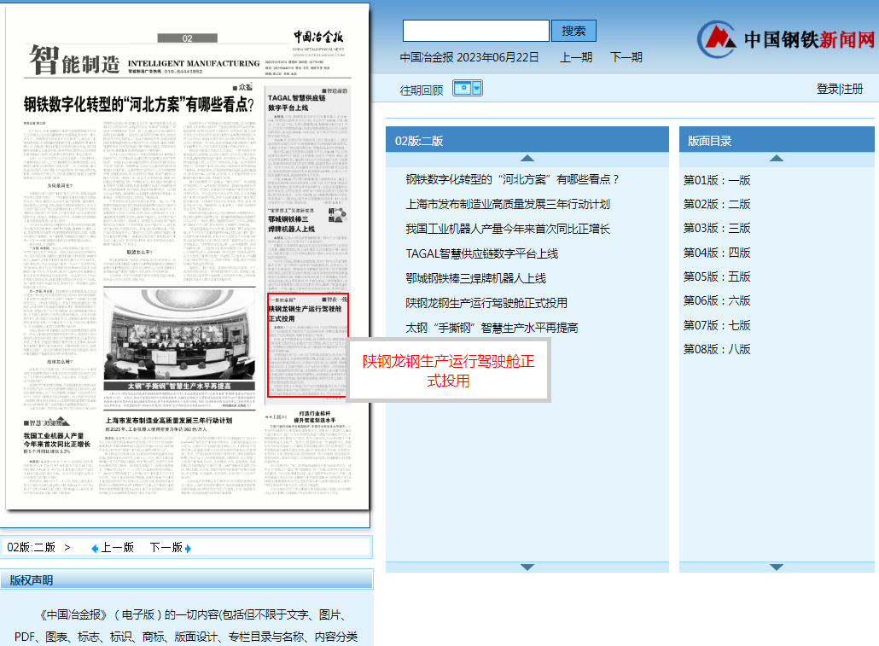
Task: Click the 搜索 button
Action: pos(573,30)
